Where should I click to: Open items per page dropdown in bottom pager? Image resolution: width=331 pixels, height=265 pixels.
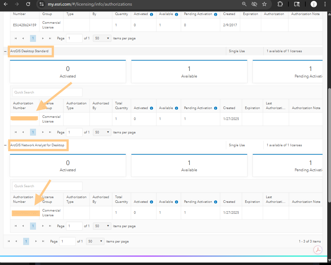pyautogui.click(x=95, y=241)
